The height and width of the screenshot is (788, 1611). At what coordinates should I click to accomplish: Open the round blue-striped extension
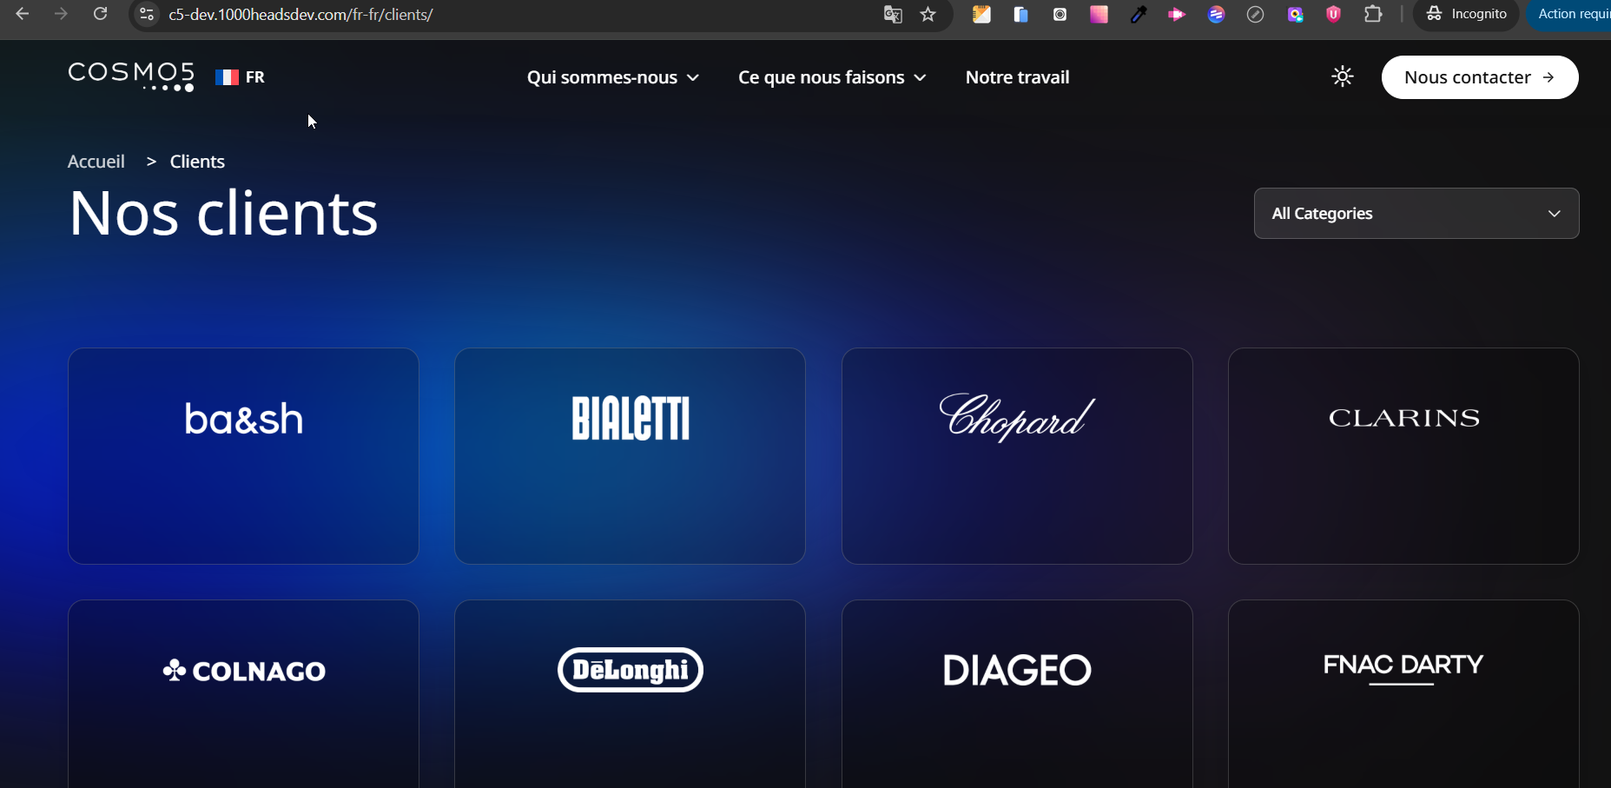pos(1216,15)
